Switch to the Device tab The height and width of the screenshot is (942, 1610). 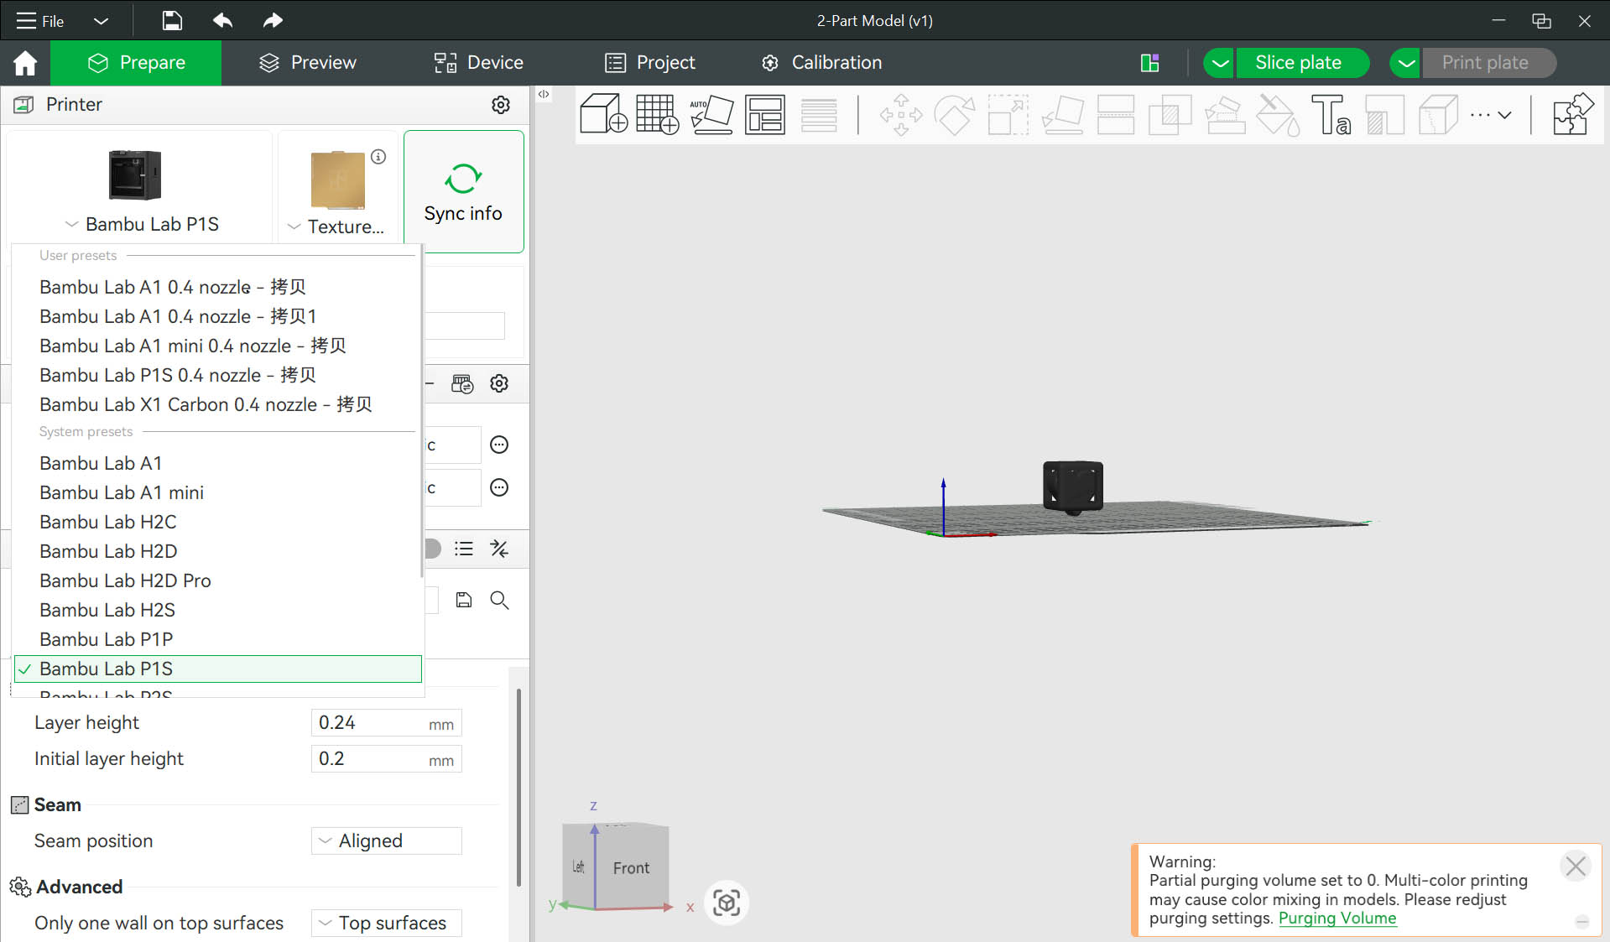pos(478,63)
